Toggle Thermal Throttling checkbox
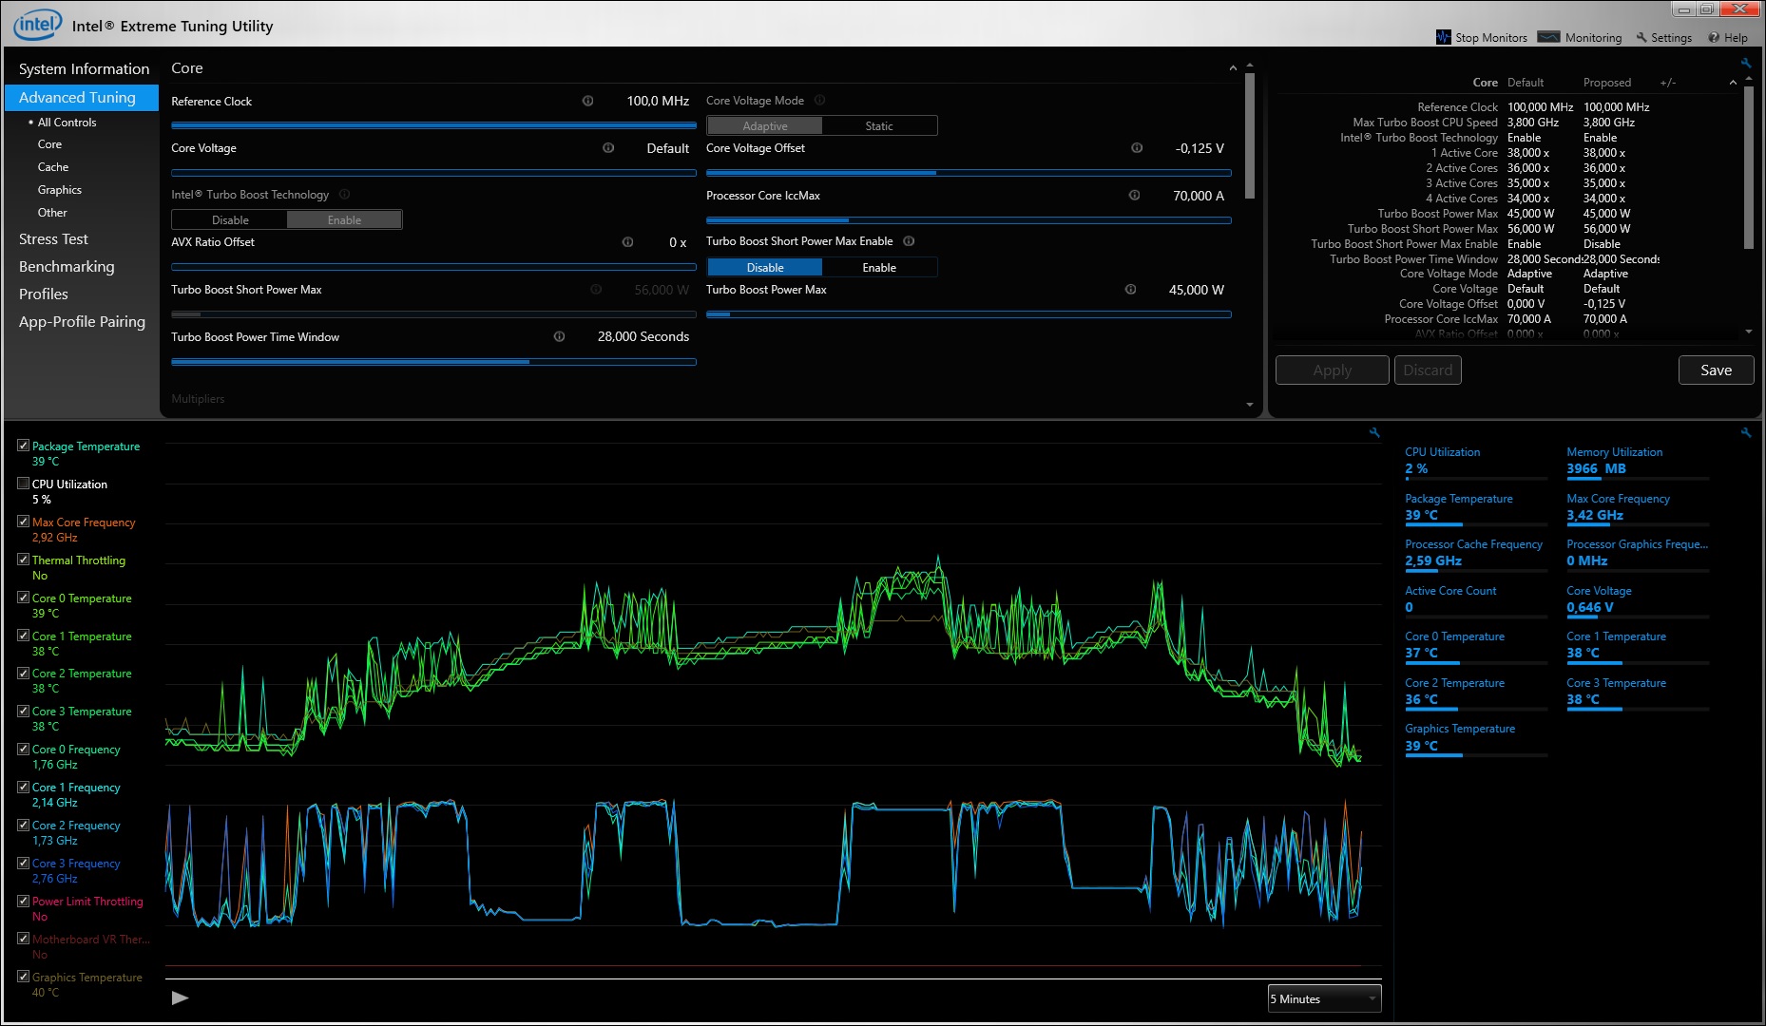The width and height of the screenshot is (1766, 1026). [x=24, y=560]
